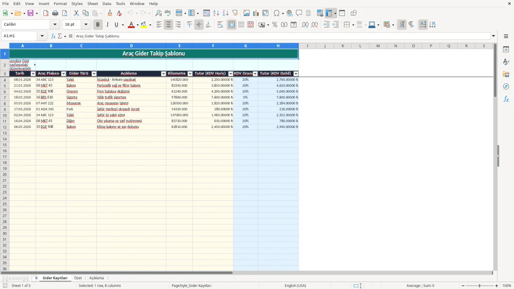Open the Name Box dropdown arrow
The width and height of the screenshot is (514, 289).
[x=42, y=36]
